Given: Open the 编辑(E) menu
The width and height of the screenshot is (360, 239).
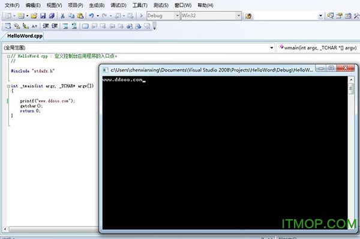Looking at the screenshot, I should click(x=33, y=5).
